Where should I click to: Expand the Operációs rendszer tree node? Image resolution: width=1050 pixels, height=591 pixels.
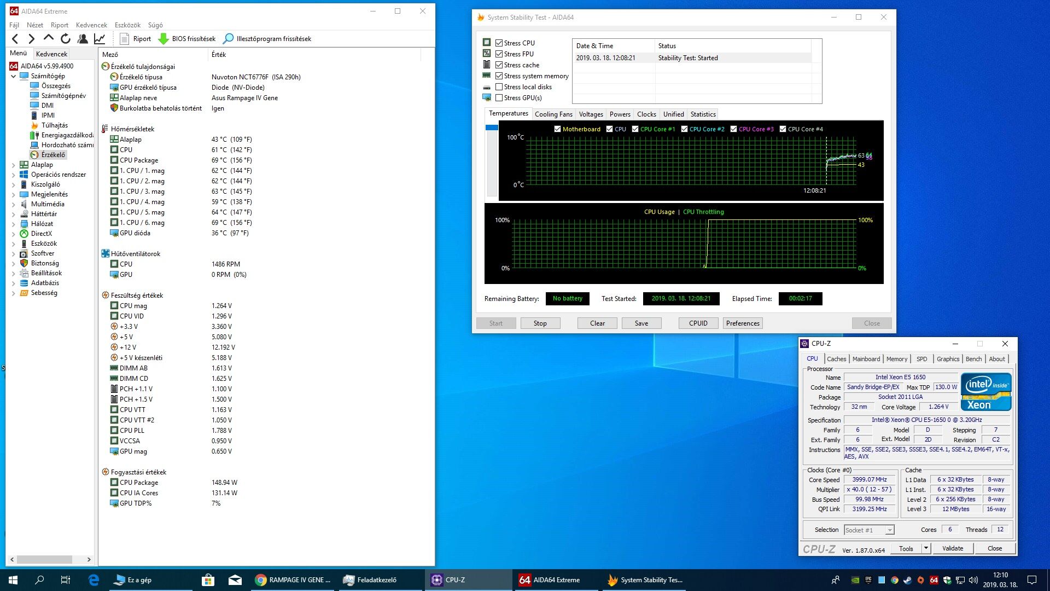click(14, 175)
